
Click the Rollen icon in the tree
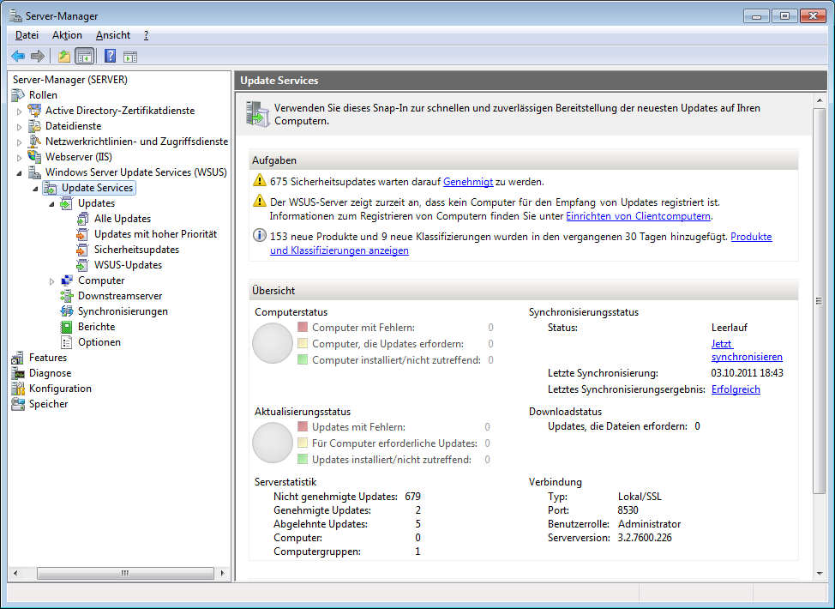click(18, 95)
